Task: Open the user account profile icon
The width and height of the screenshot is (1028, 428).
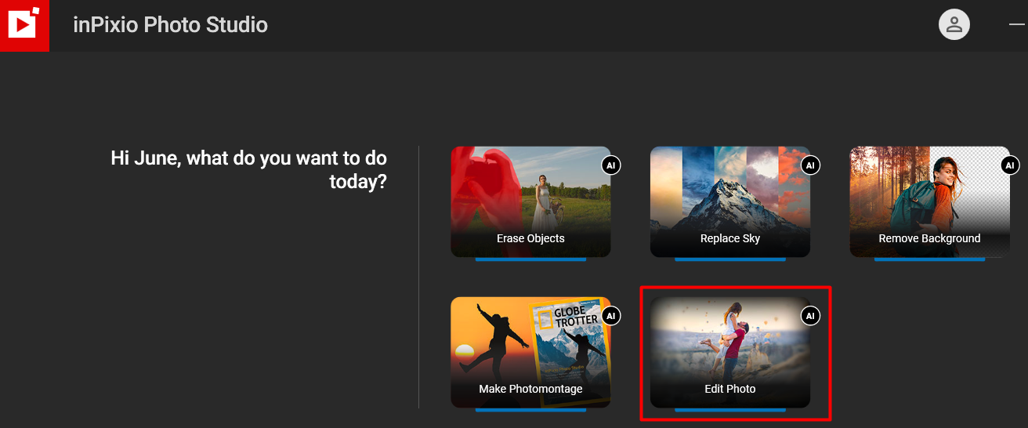Action: (x=954, y=24)
